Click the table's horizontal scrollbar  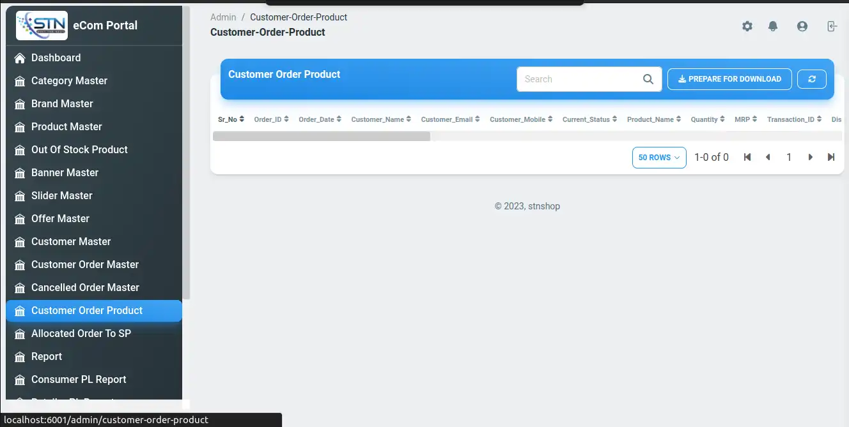321,136
